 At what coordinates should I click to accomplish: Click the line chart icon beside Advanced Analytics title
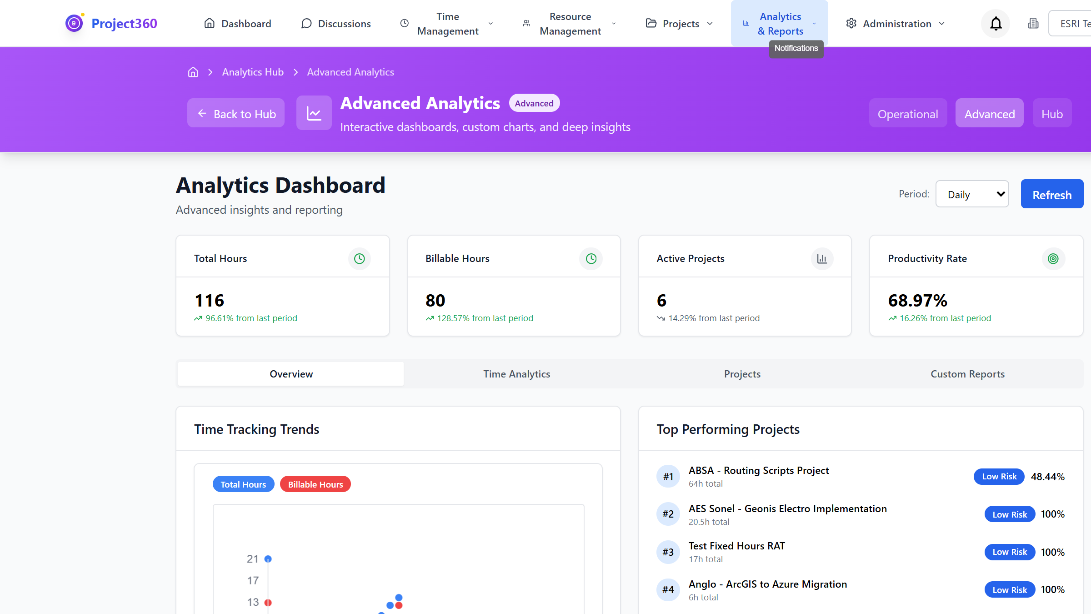[x=314, y=113]
